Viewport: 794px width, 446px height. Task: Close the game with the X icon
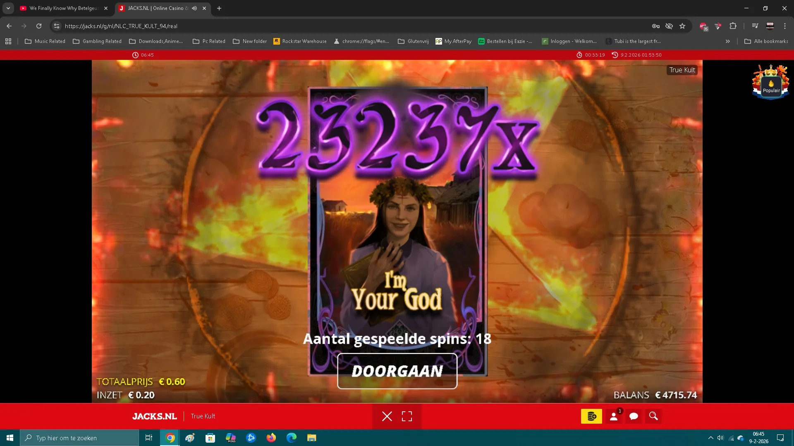coord(387,416)
